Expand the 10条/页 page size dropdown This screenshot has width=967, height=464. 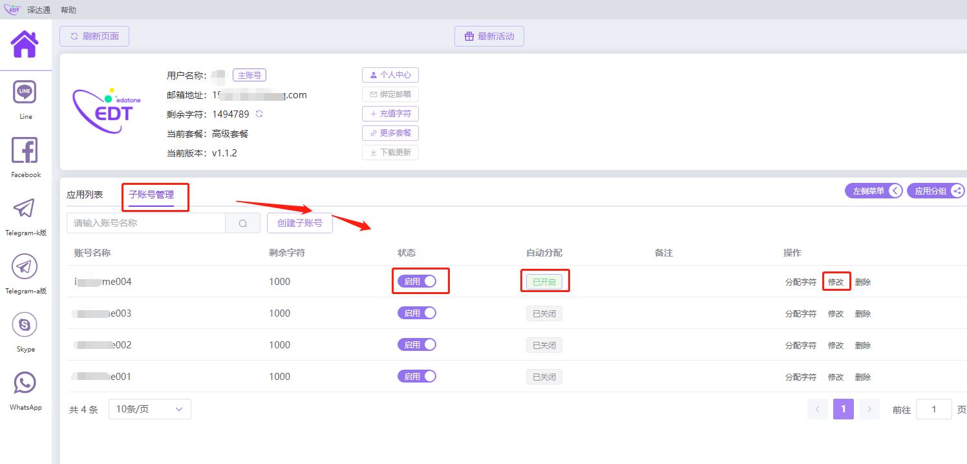150,409
